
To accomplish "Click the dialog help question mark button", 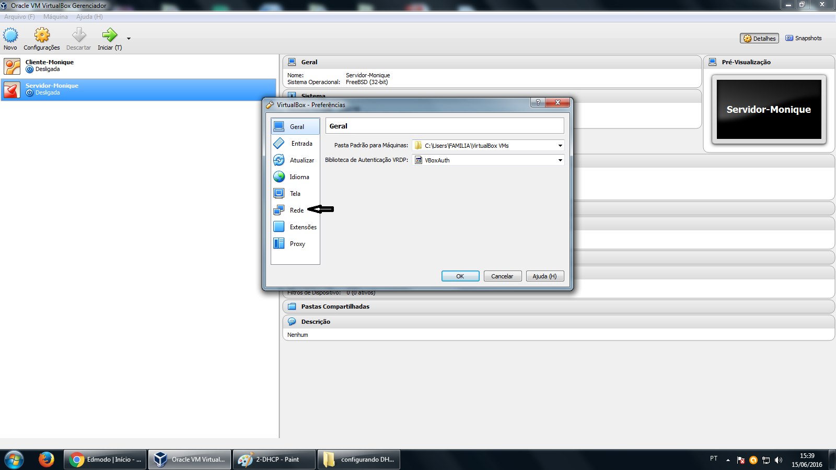I will pos(538,102).
